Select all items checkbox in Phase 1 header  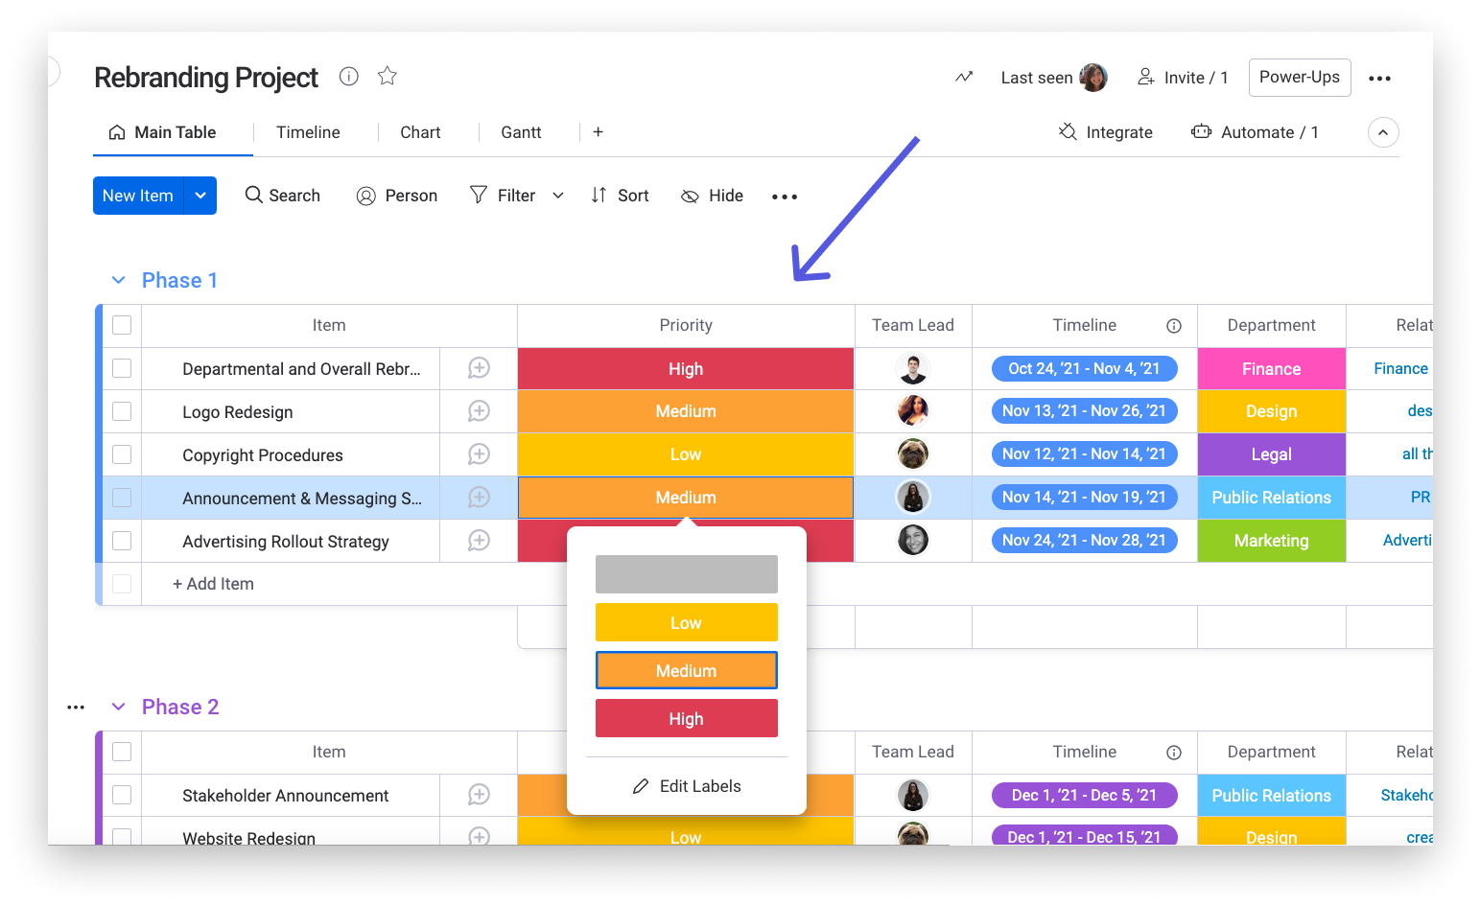122,325
